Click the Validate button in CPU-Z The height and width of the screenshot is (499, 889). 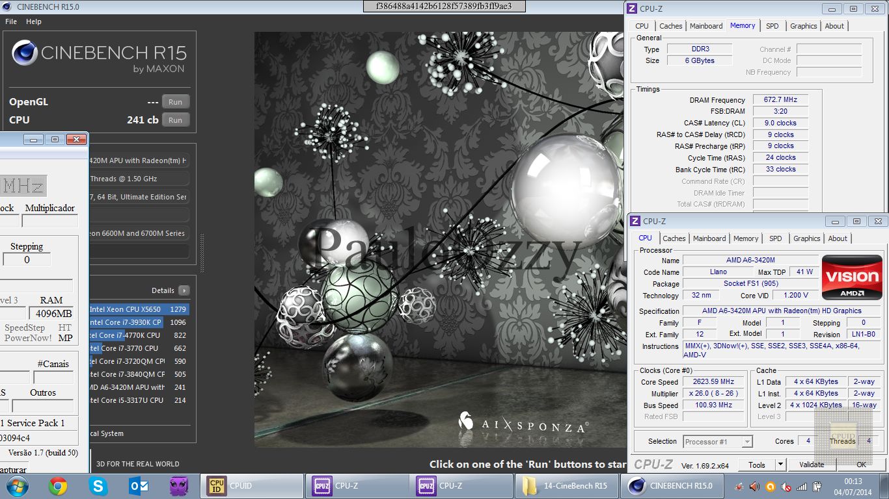coord(812,465)
